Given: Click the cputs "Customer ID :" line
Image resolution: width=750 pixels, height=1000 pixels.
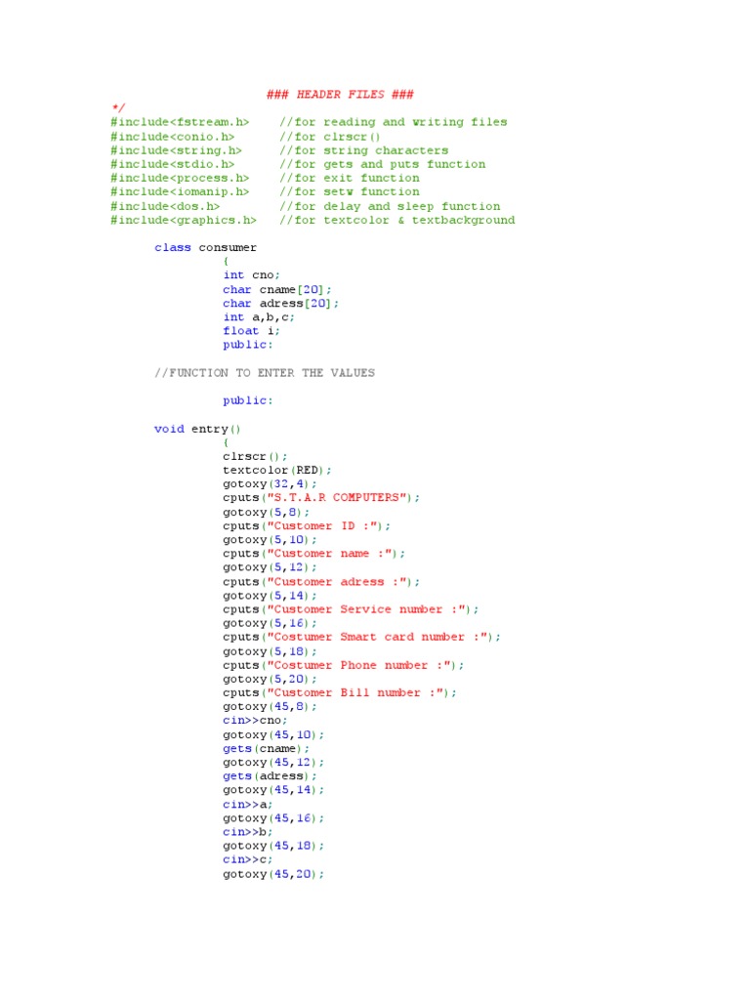Looking at the screenshot, I should point(307,526).
